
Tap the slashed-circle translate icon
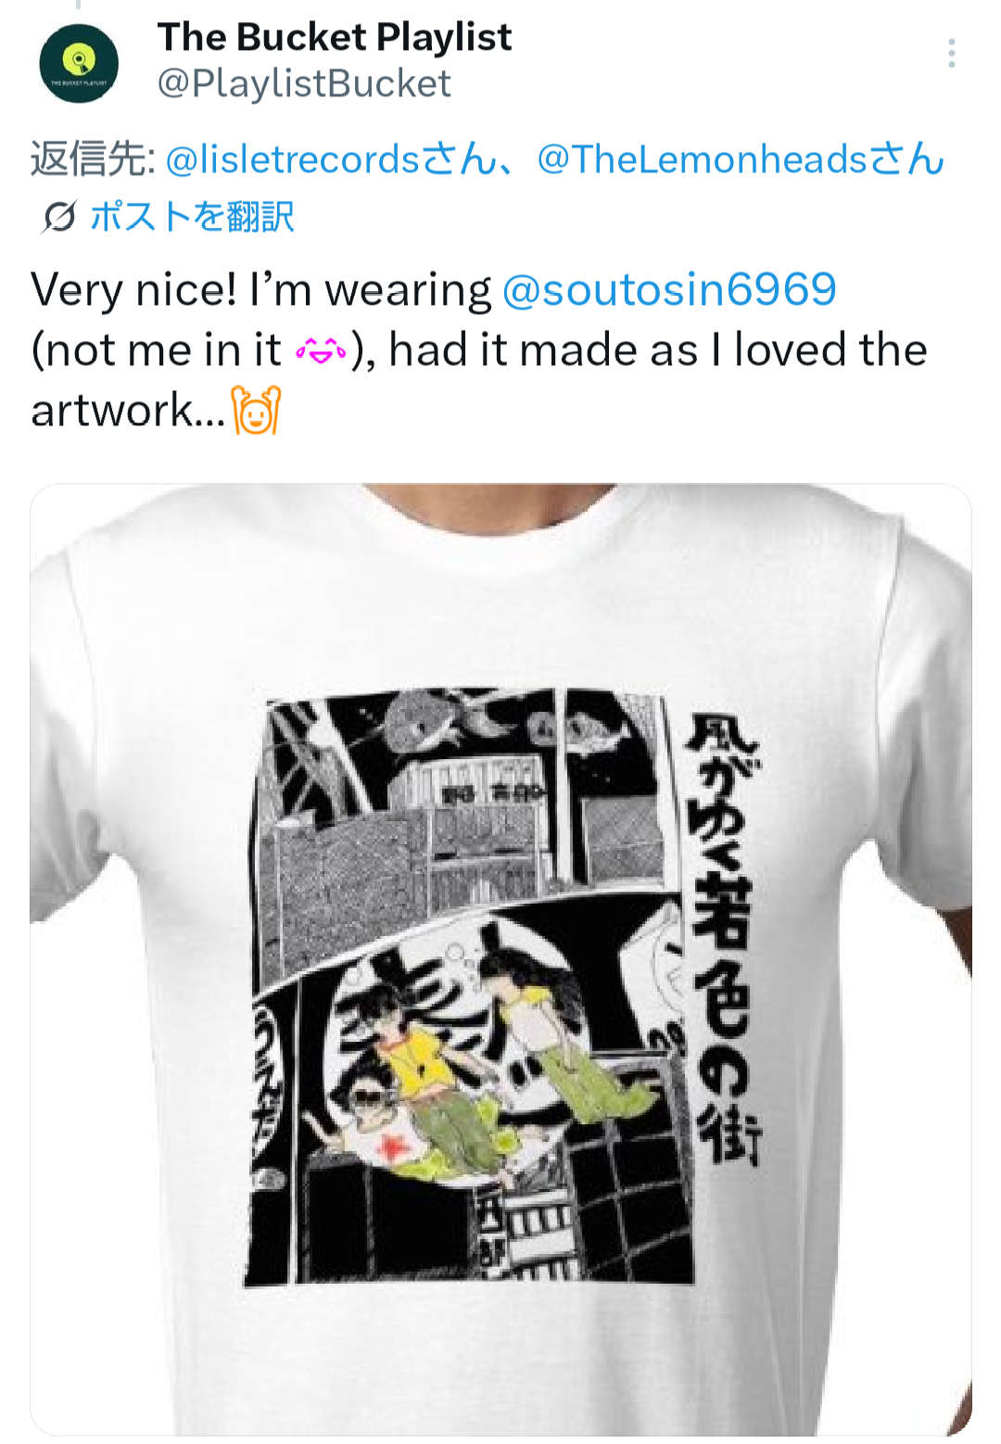coord(58,217)
